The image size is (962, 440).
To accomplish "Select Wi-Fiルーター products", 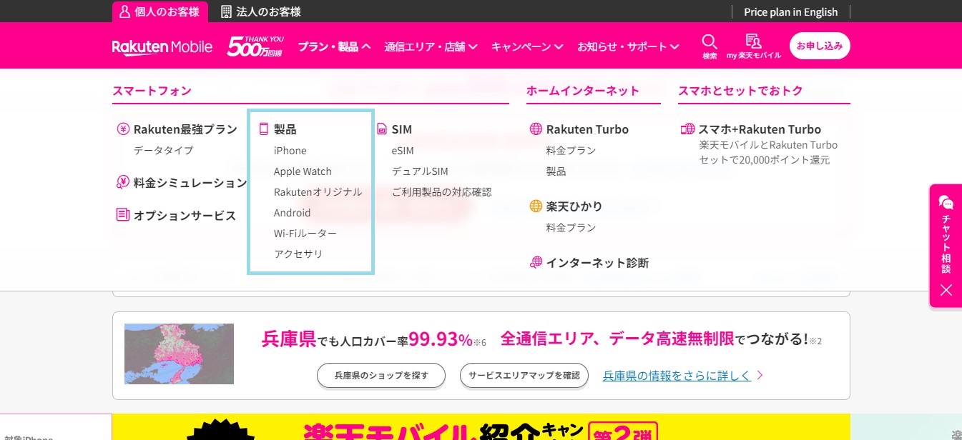I will [305, 234].
